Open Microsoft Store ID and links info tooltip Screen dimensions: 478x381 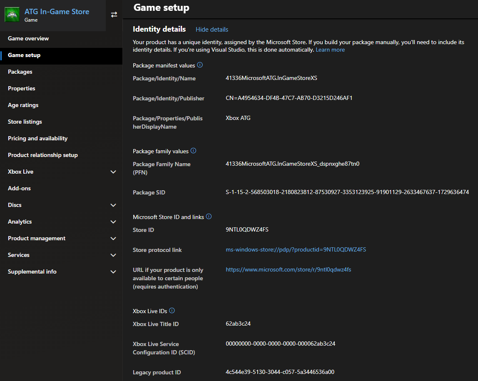[208, 216]
